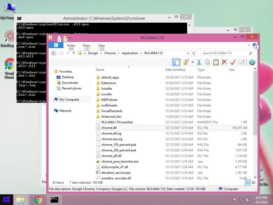
Task: Select the chrome_pwa_launcher.exe file
Action: pos(120,161)
